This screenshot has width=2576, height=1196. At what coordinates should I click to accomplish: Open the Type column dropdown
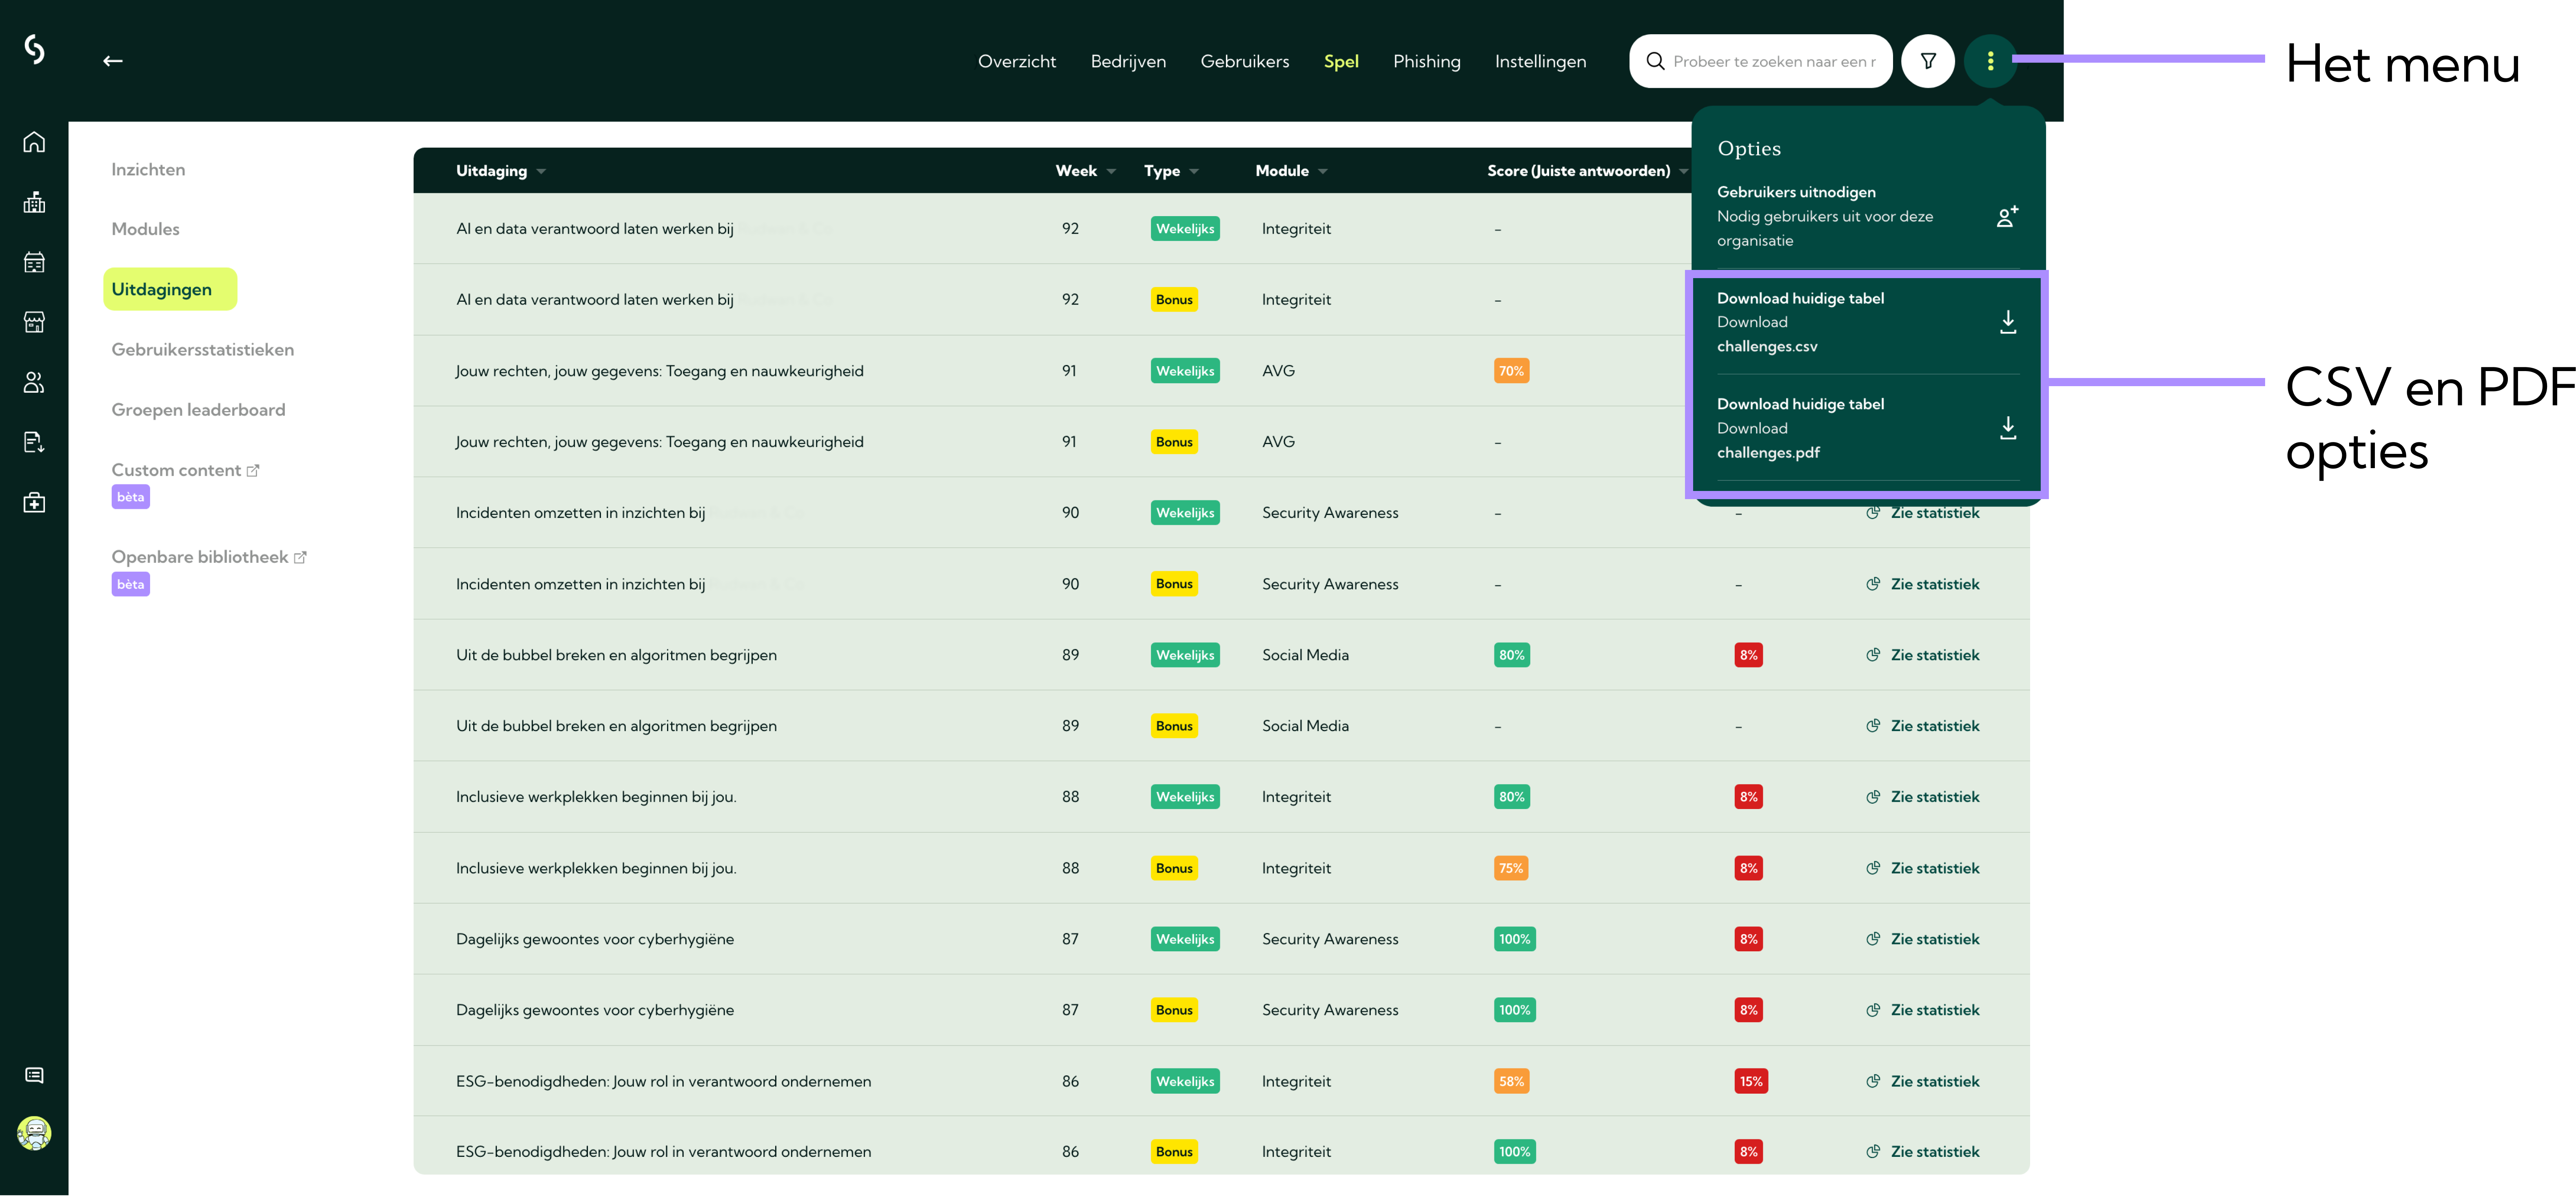click(x=1194, y=172)
